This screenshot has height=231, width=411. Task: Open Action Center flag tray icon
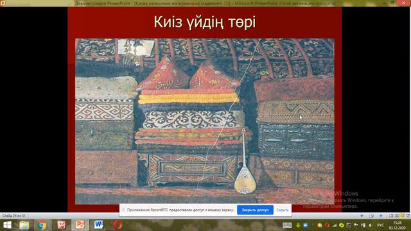(356, 225)
